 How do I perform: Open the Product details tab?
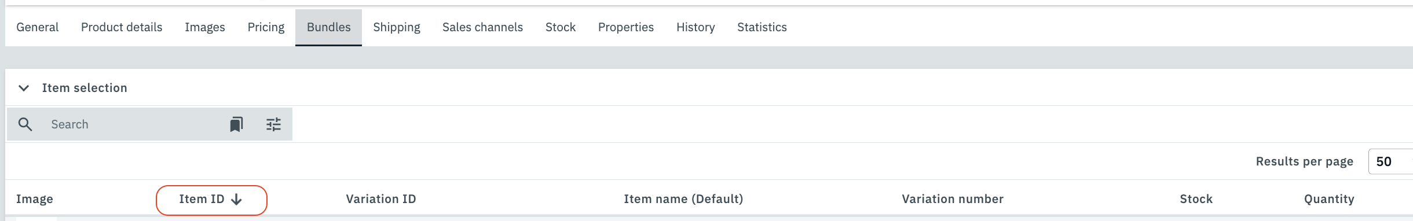pyautogui.click(x=122, y=27)
